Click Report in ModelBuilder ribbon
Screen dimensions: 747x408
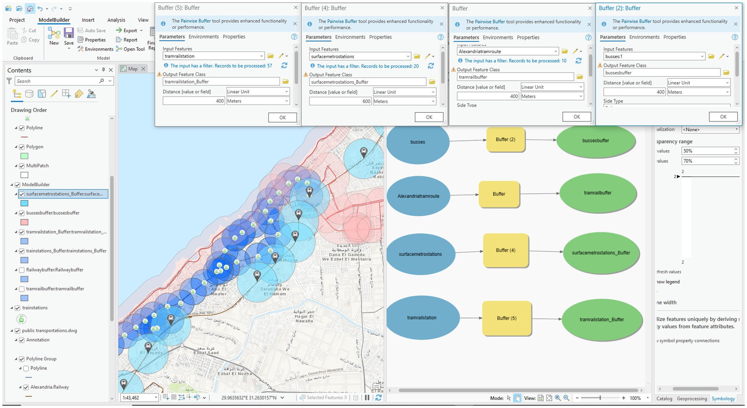126,40
